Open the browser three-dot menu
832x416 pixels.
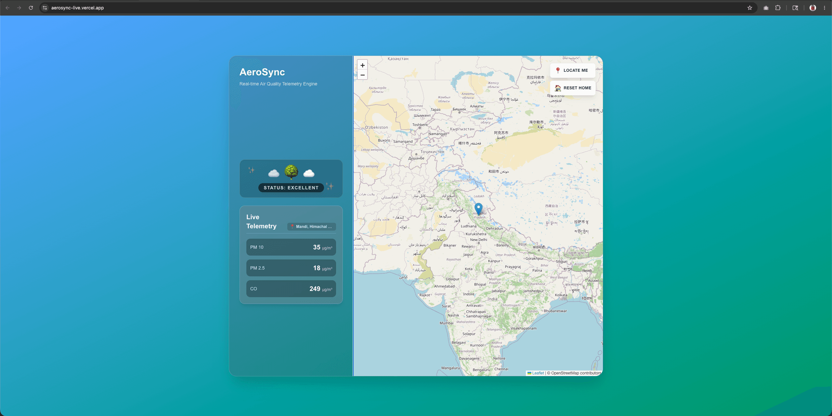[x=825, y=8]
